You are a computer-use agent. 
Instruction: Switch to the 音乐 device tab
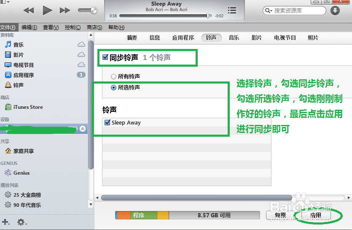click(x=234, y=38)
